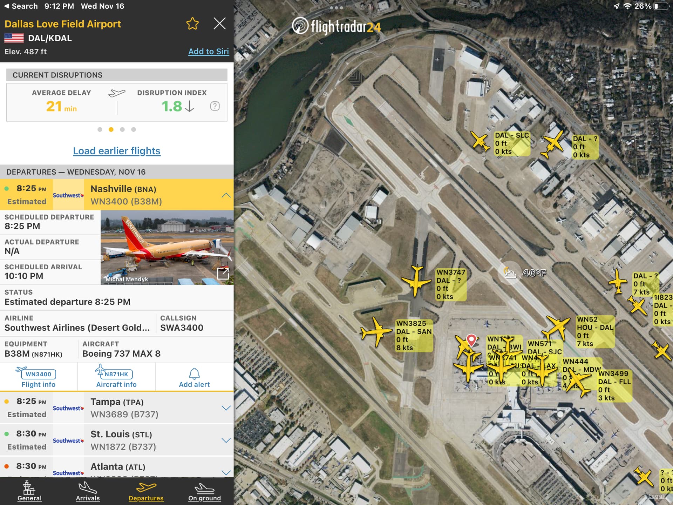Tap the Add alert bell button
673x505 pixels.
pos(194,377)
